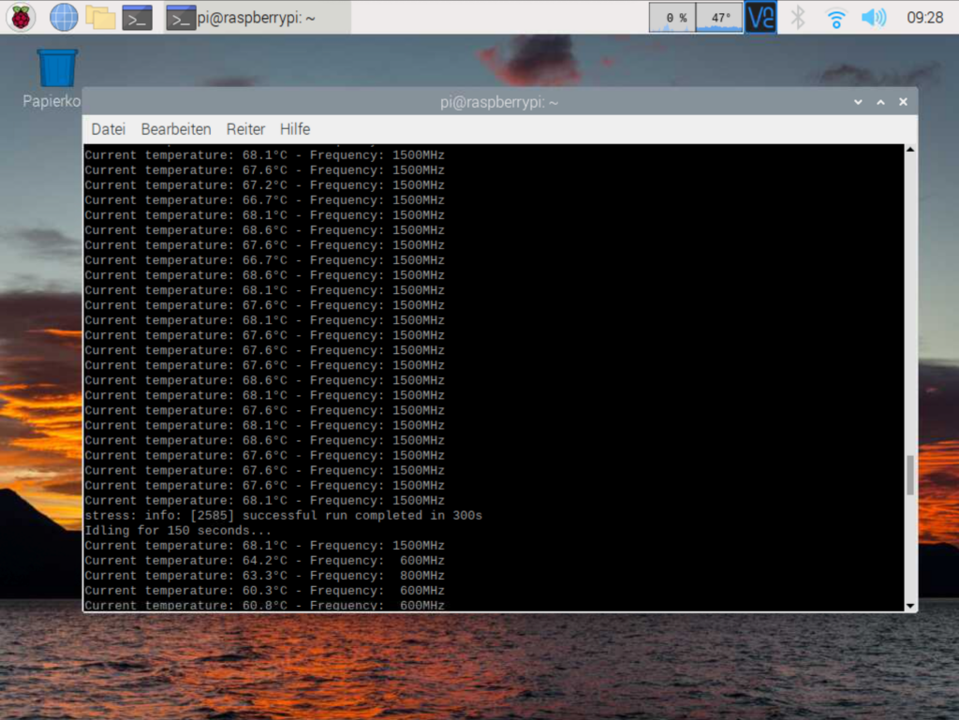Screen dimensions: 959x720
Task: Launch a new terminal from the panel launcher
Action: click(137, 18)
